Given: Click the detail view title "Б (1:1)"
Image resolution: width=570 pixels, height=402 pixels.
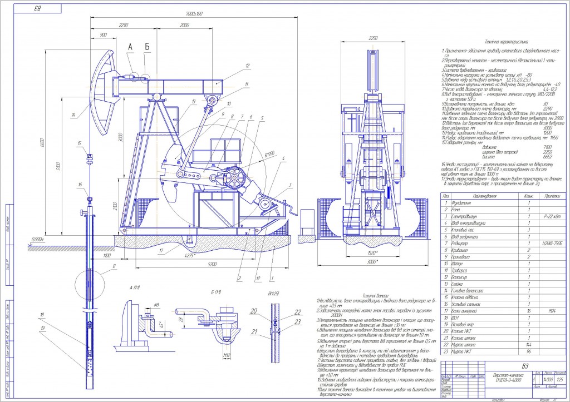Looking at the screenshot, I should click(x=215, y=292).
